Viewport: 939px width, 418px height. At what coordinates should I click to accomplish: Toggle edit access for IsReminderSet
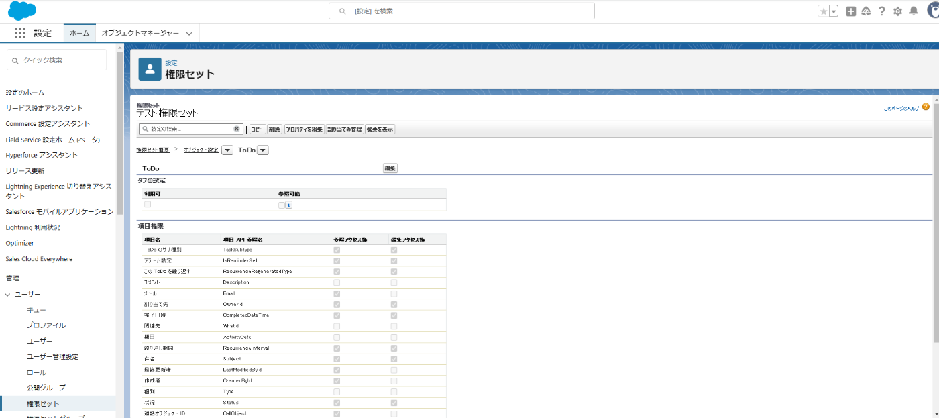click(394, 260)
